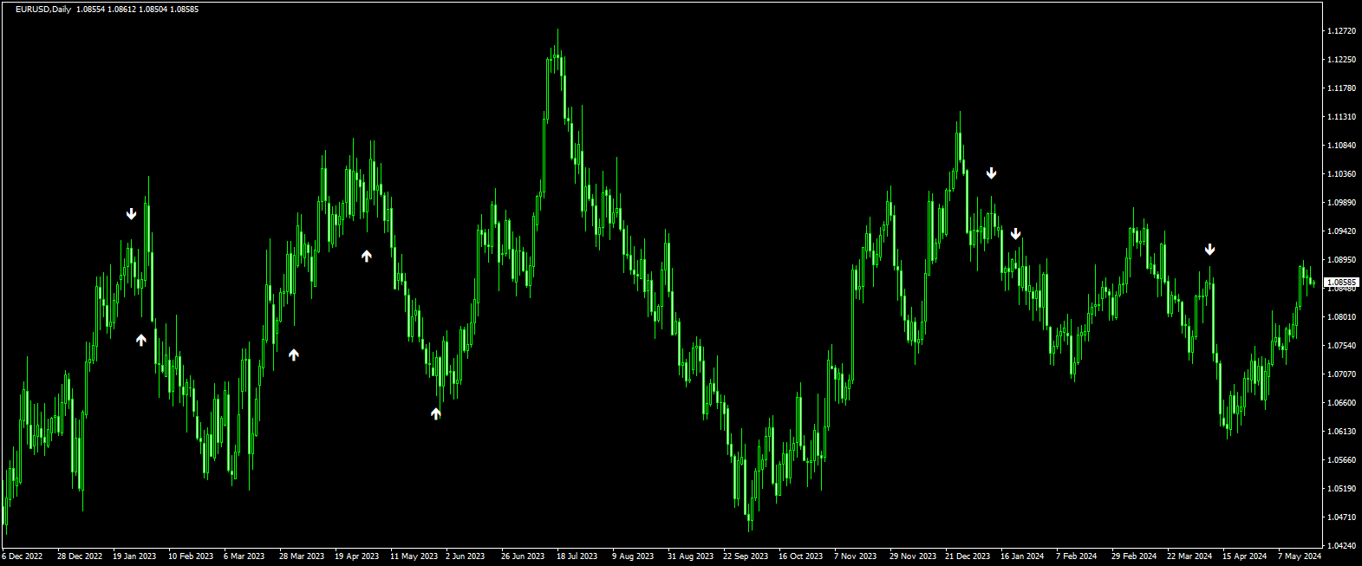Click the down arrow signal near 16 Jan 2024
This screenshot has width=1362, height=566.
pyautogui.click(x=1015, y=234)
